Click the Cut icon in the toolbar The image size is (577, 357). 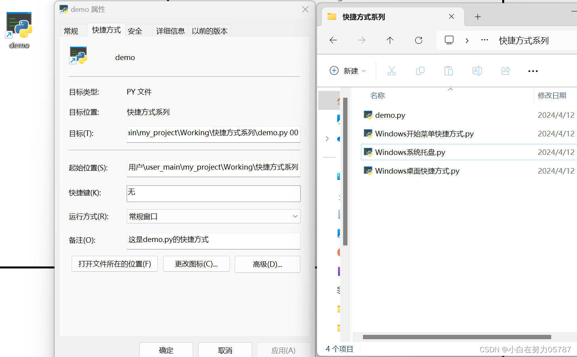[391, 70]
